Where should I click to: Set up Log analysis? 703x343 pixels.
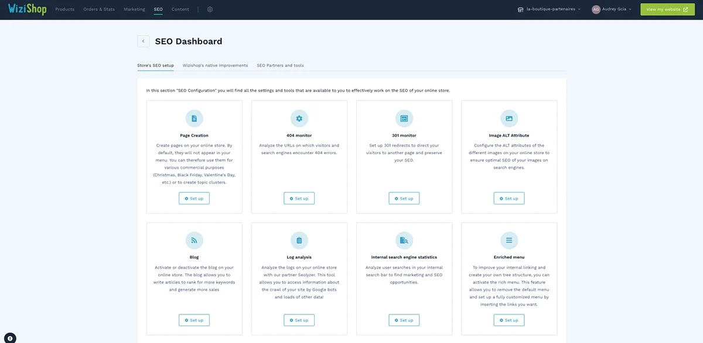(299, 320)
